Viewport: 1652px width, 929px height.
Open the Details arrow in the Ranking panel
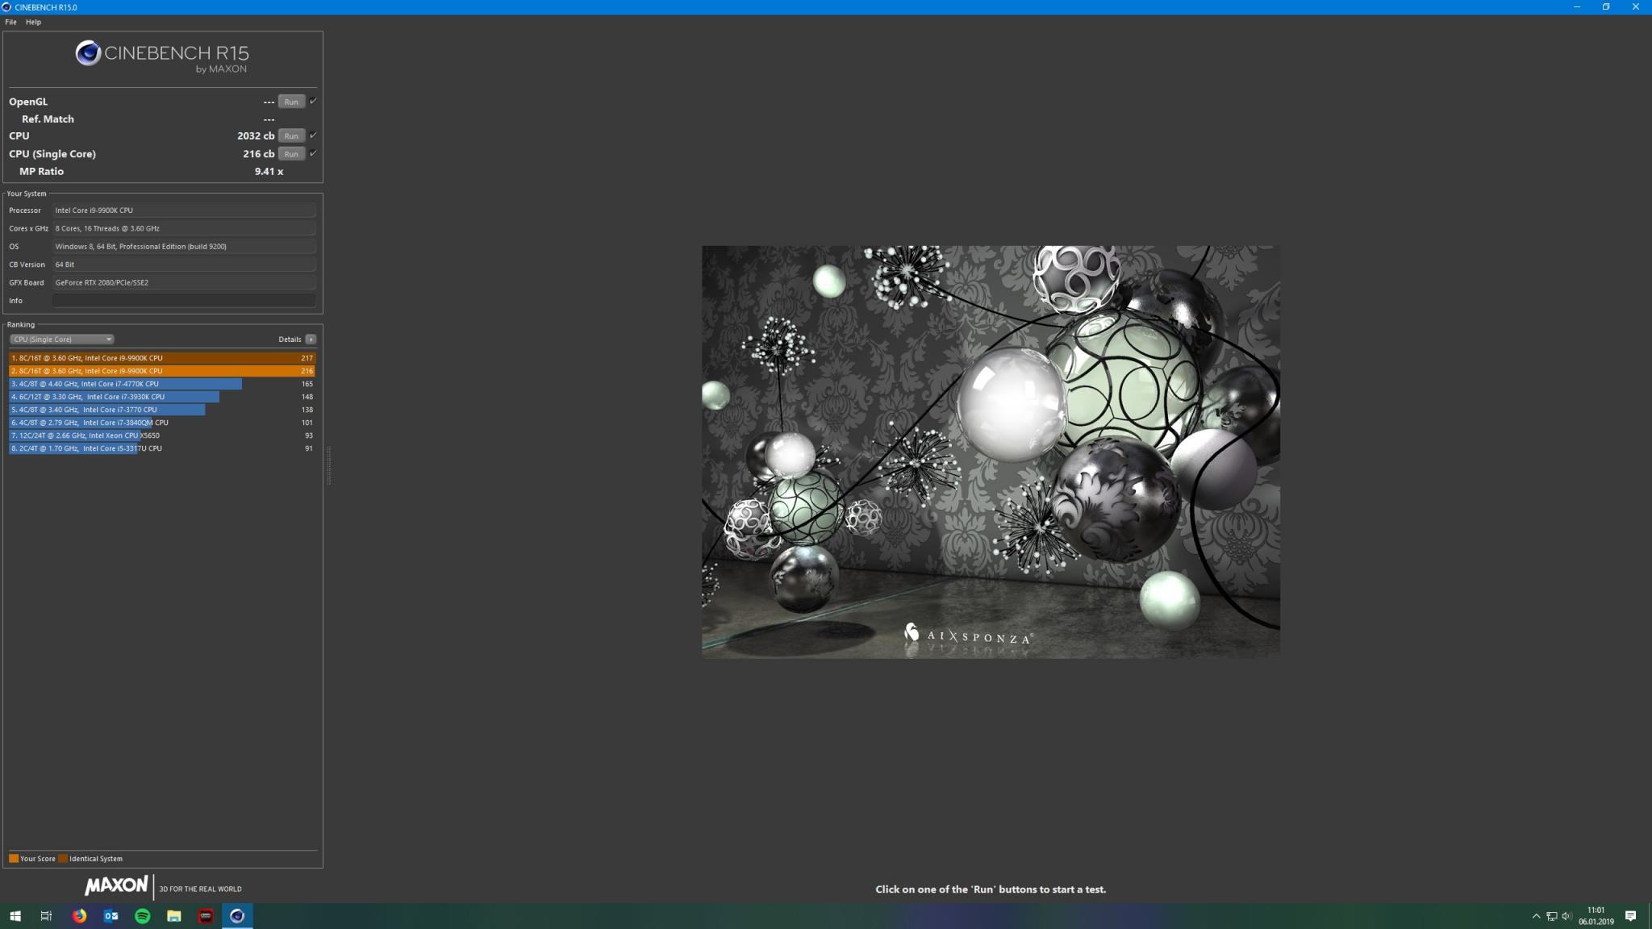[311, 340]
